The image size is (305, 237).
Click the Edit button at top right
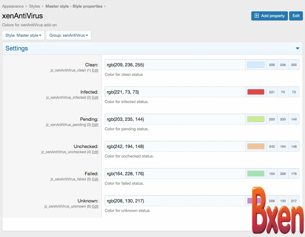click(296, 16)
